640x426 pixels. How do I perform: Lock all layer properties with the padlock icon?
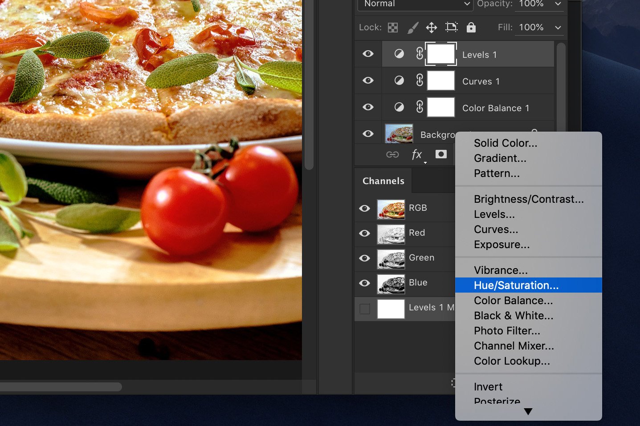point(471,27)
